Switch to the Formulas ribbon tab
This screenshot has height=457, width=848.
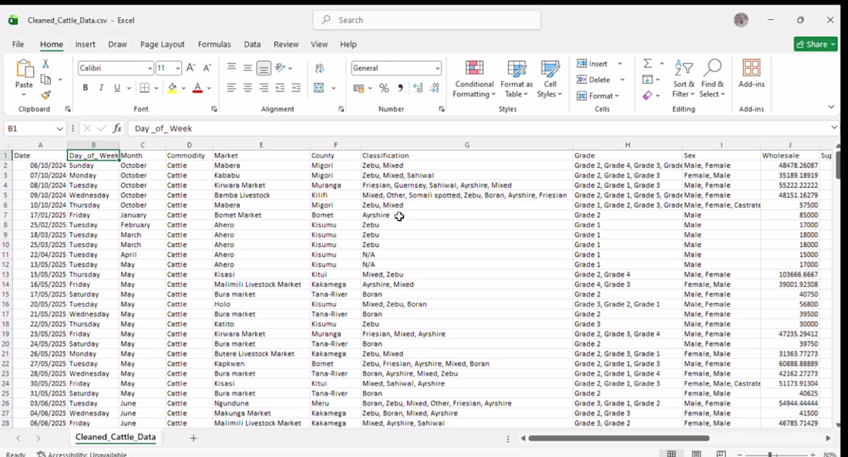[x=214, y=45]
